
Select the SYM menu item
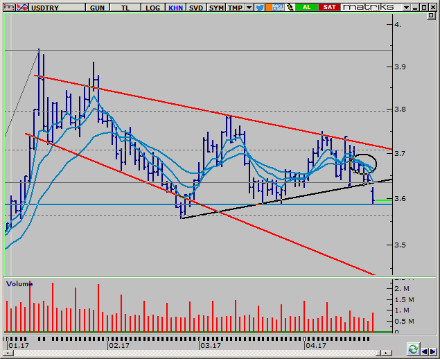pos(217,7)
